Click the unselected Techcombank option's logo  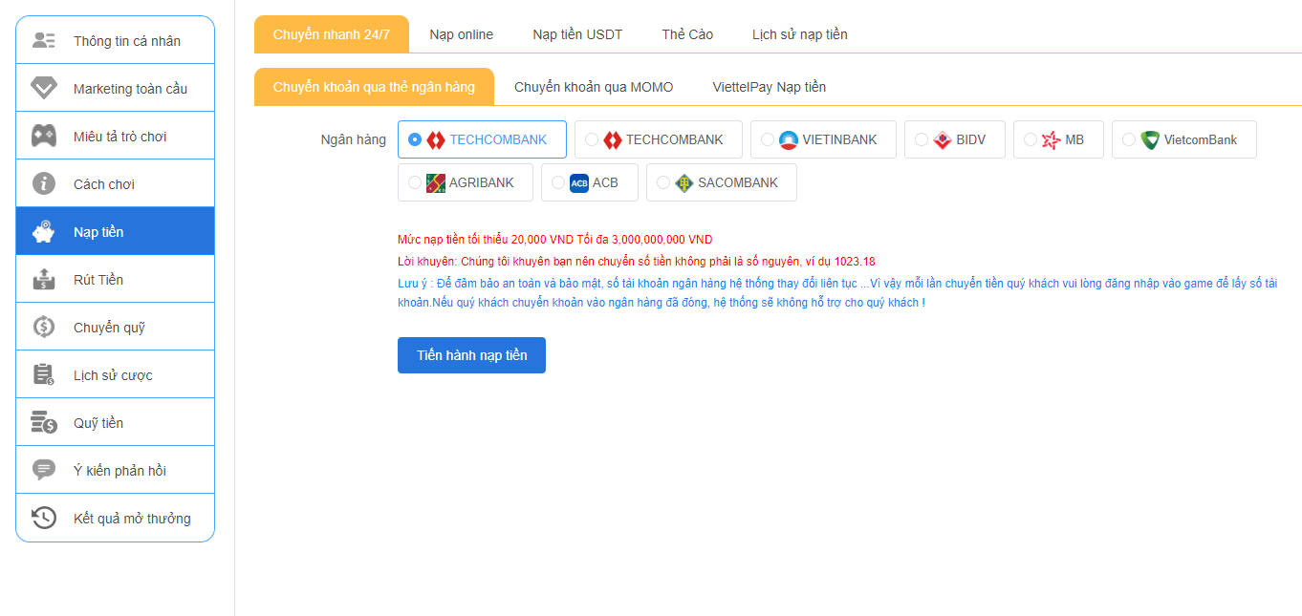[x=612, y=139]
